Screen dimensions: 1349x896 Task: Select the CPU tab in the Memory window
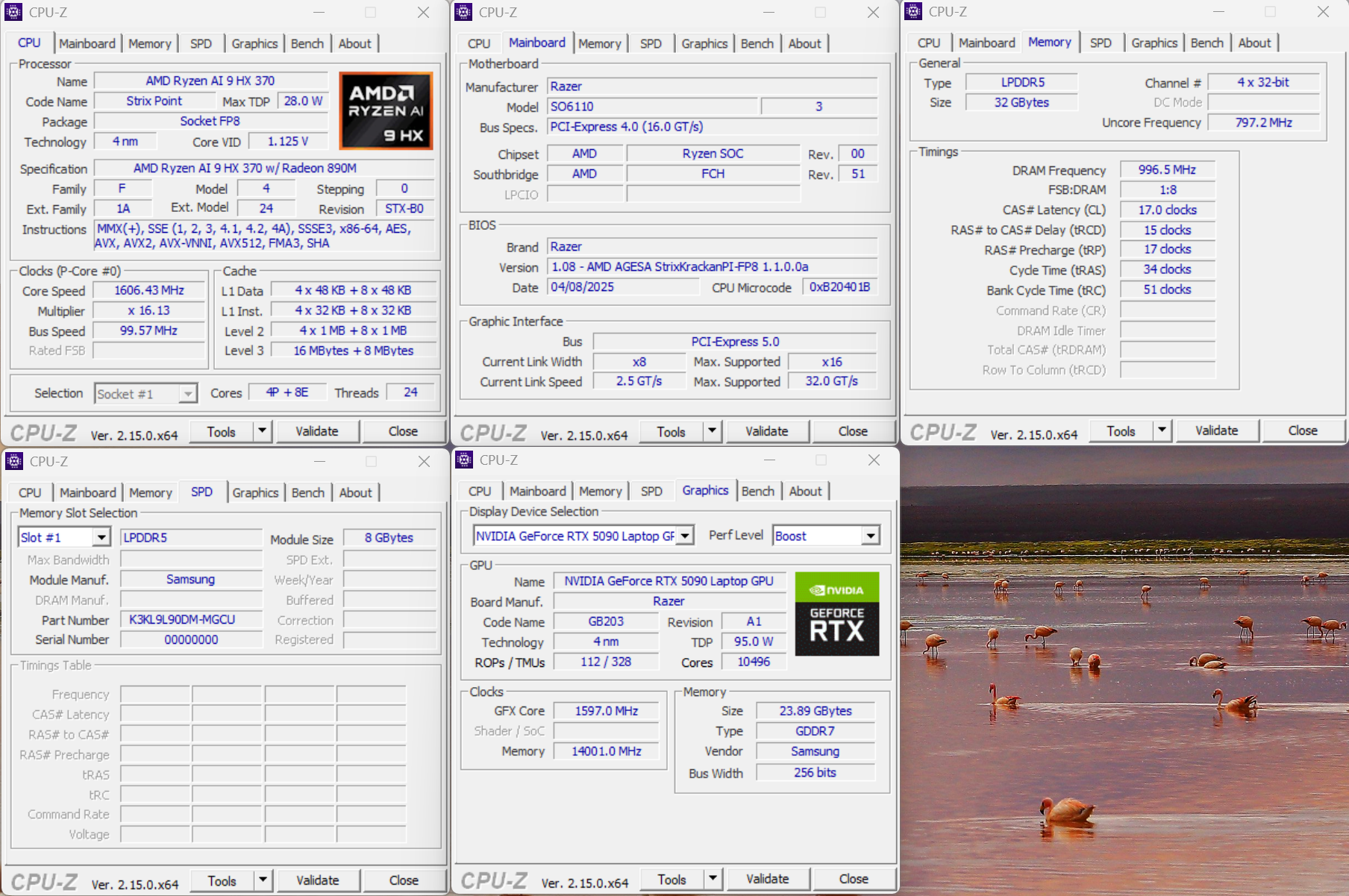tap(929, 43)
